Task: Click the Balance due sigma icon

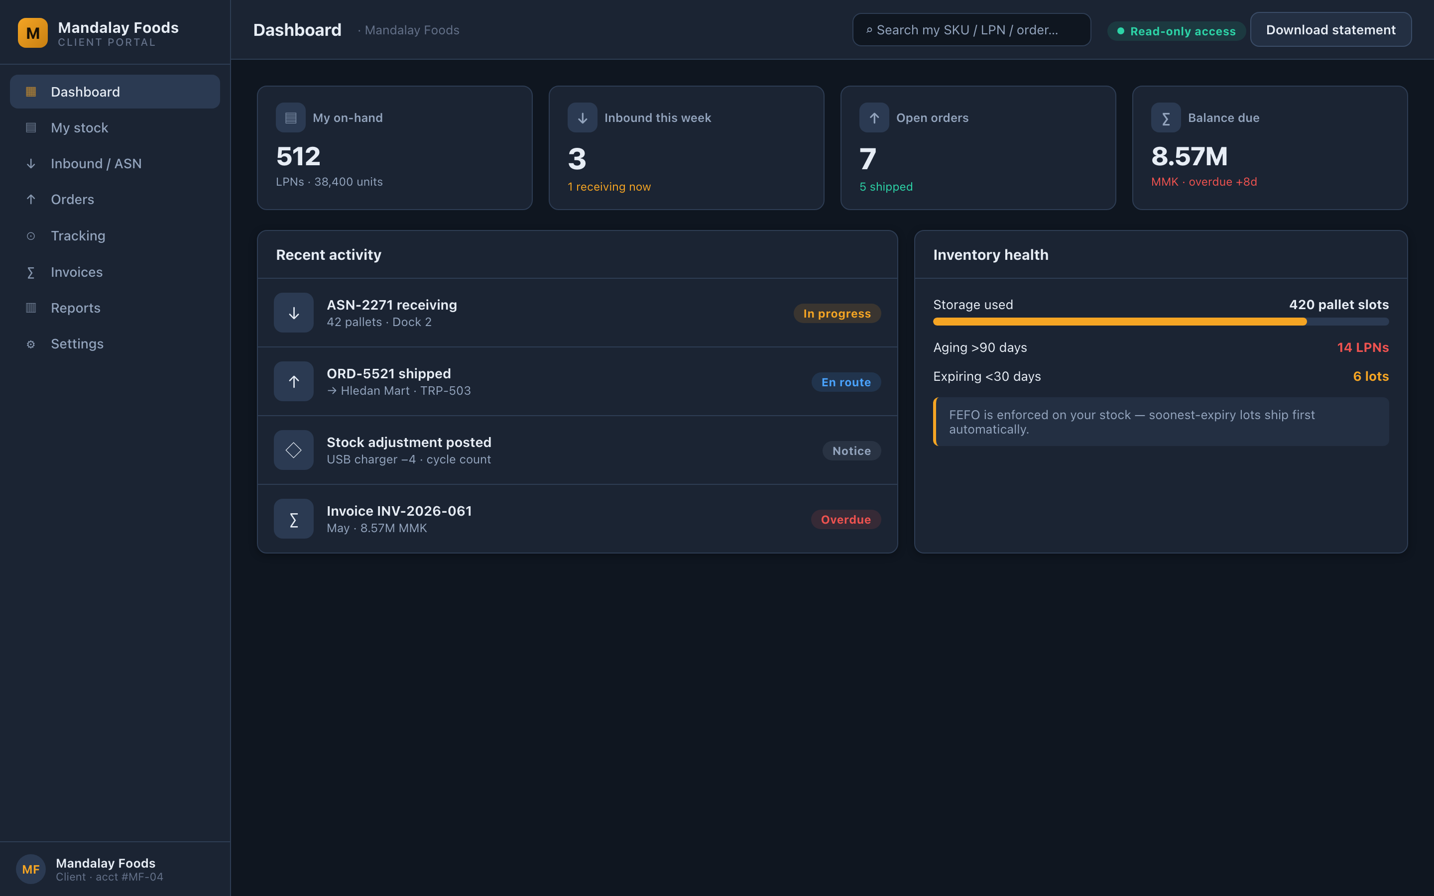Action: [1166, 117]
